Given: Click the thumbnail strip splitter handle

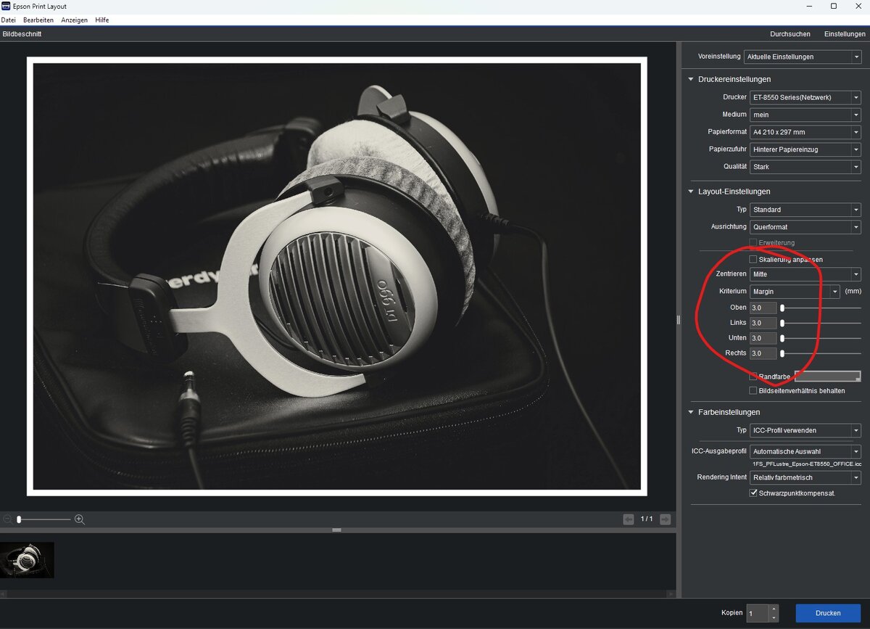Looking at the screenshot, I should click(336, 530).
